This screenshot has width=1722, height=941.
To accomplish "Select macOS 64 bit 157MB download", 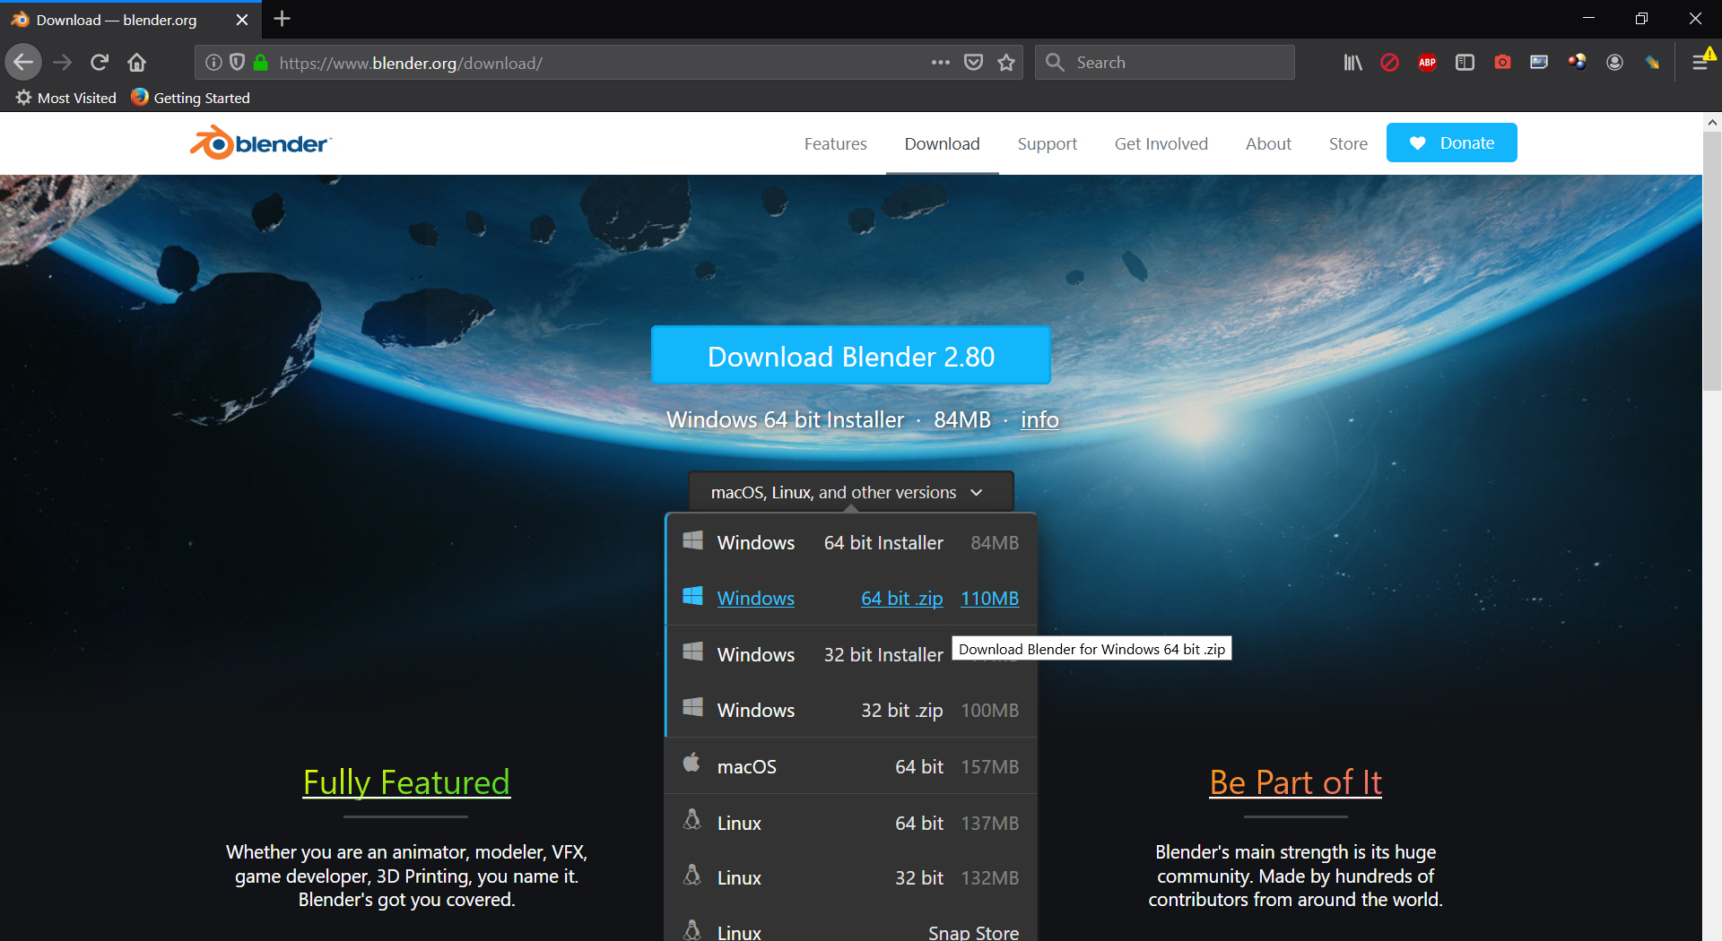I will coord(851,766).
